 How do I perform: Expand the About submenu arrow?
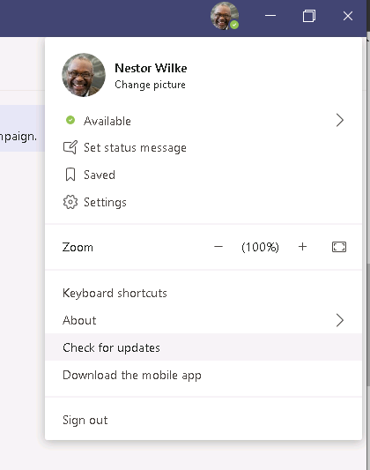[x=339, y=320]
